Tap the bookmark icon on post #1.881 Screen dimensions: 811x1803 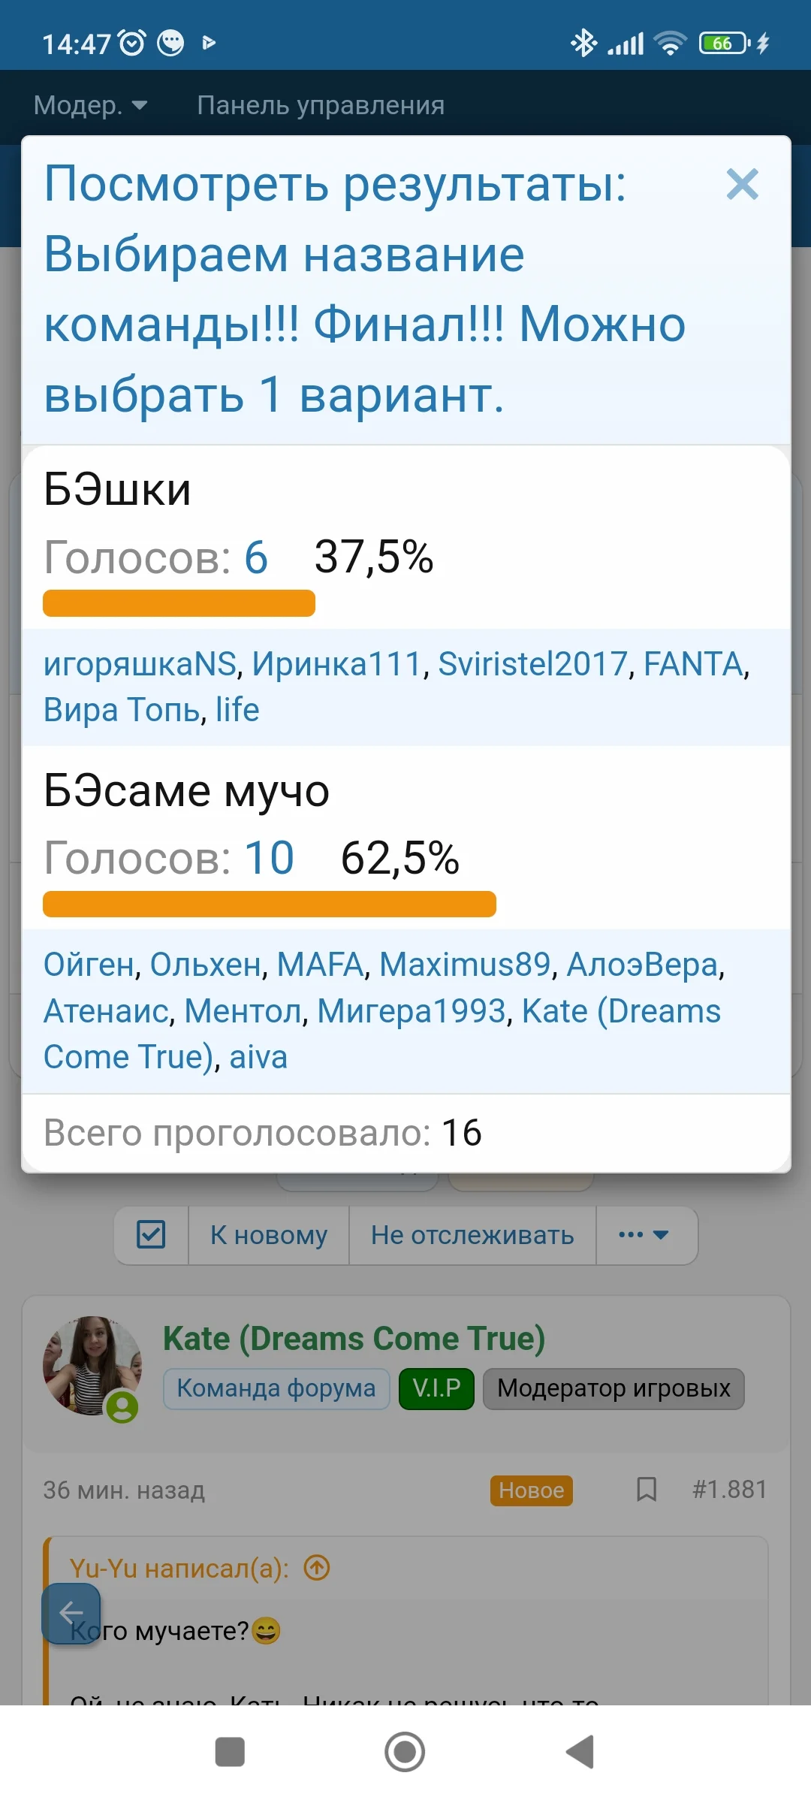(x=646, y=1489)
